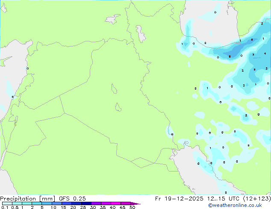
Task: Pick the 0.5–1 mm legend swatch
Action: [17, 203]
